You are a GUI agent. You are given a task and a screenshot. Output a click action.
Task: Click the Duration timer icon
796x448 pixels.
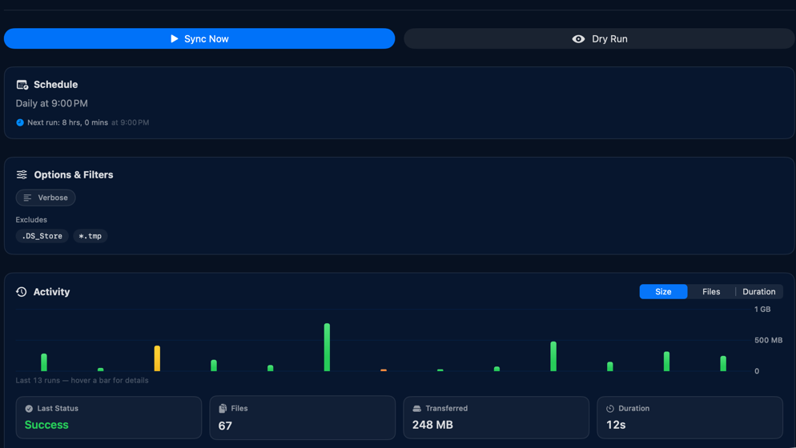[x=610, y=409]
